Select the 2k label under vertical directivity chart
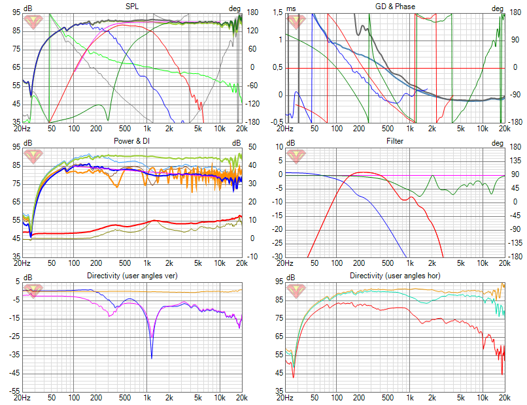 (x=169, y=398)
